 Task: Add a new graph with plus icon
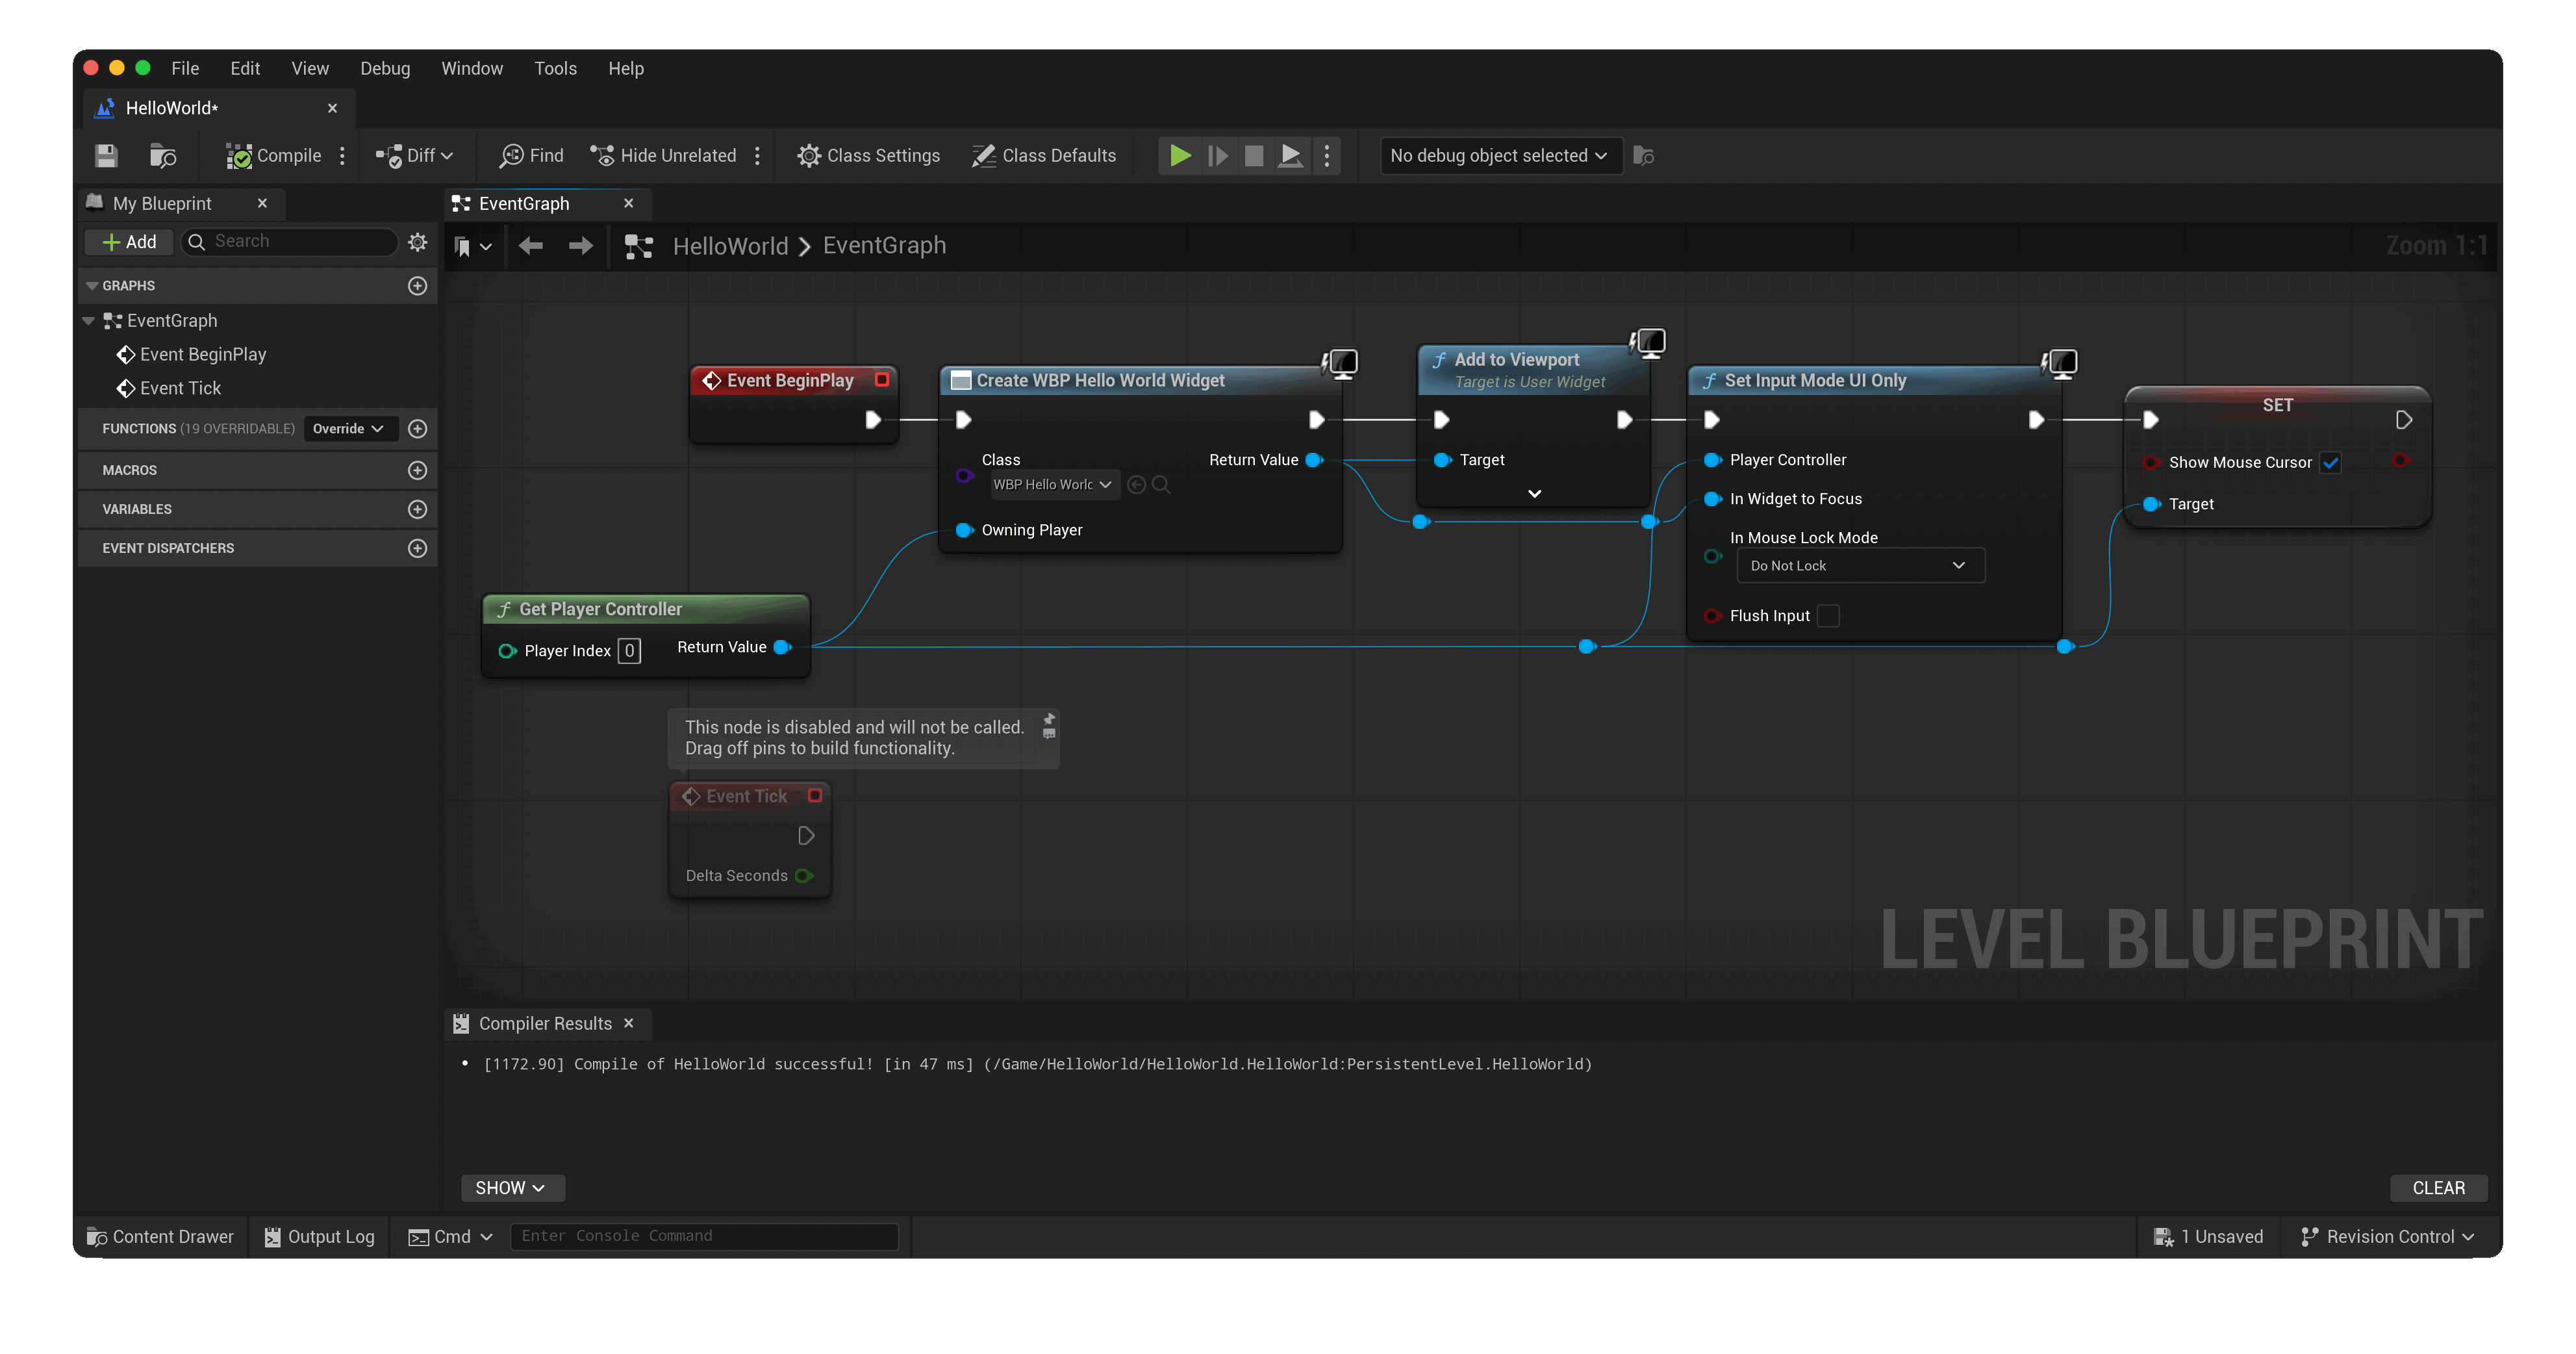point(418,286)
